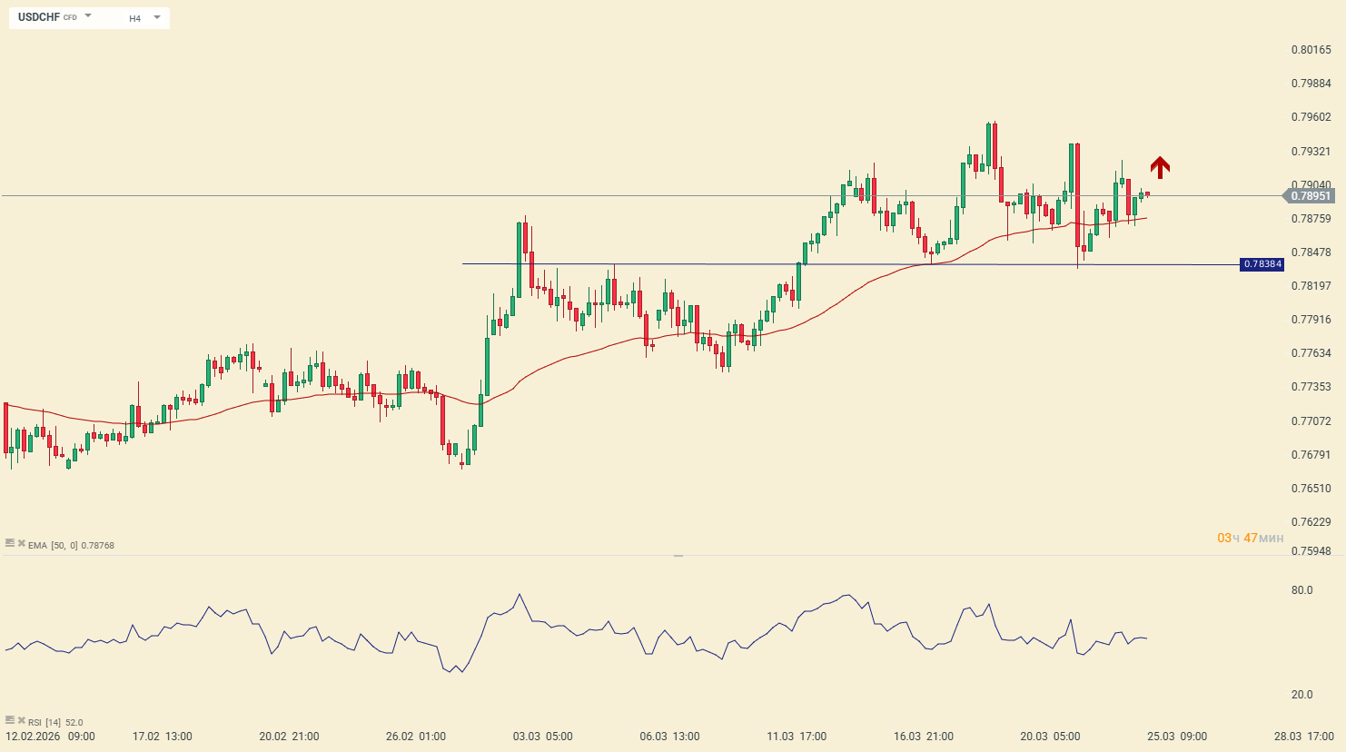Click the 12.02.2026 09:00 date label
Image resolution: width=1346 pixels, height=752 pixels.
click(50, 737)
